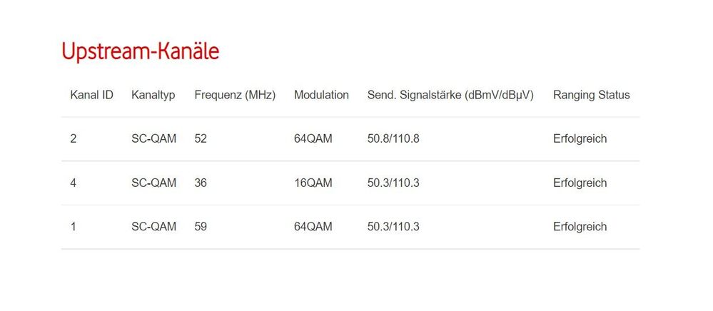Viewport: 713px width, 311px height.
Task: Click 64QAM modulation in the 52 MHz row
Action: (313, 139)
